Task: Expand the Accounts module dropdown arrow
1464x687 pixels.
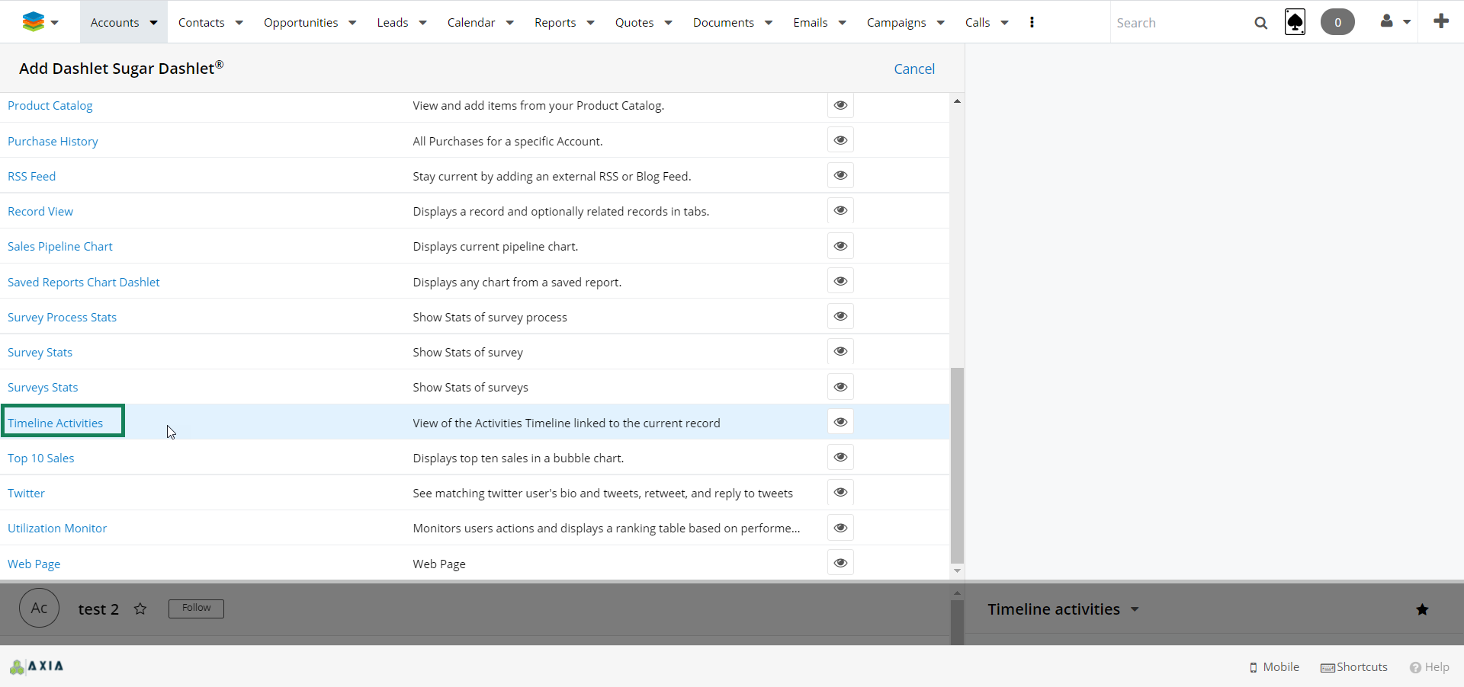Action: tap(153, 23)
